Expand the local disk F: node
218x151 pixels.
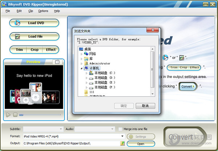pyautogui.click(x=86, y=87)
